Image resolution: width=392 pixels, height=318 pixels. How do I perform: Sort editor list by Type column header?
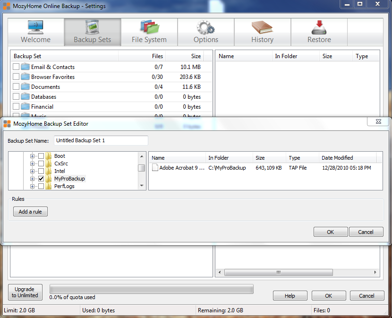pyautogui.click(x=302, y=158)
